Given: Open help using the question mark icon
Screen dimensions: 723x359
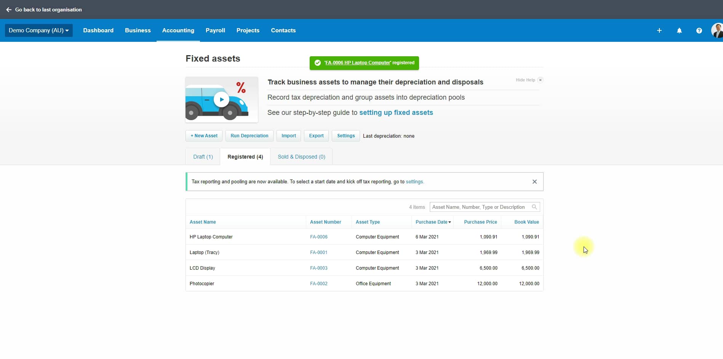Looking at the screenshot, I should point(699,30).
